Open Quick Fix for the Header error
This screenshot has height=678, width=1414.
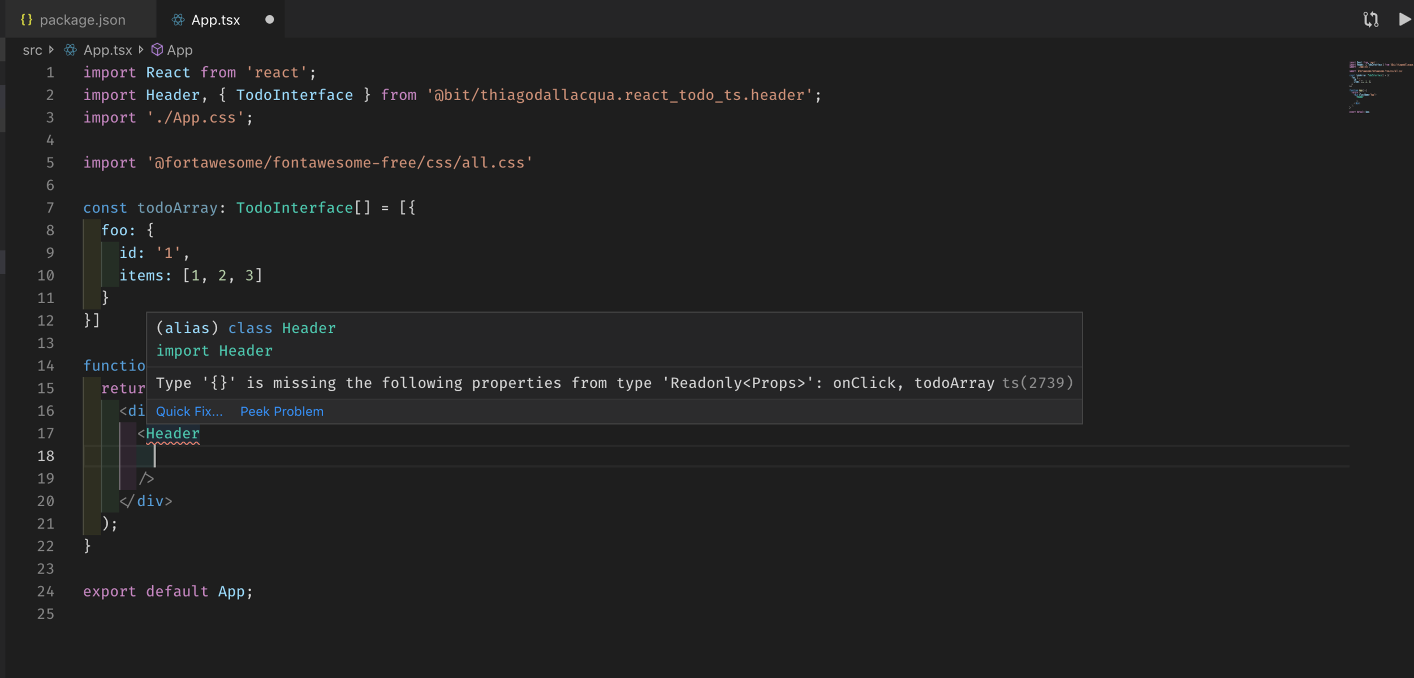189,412
